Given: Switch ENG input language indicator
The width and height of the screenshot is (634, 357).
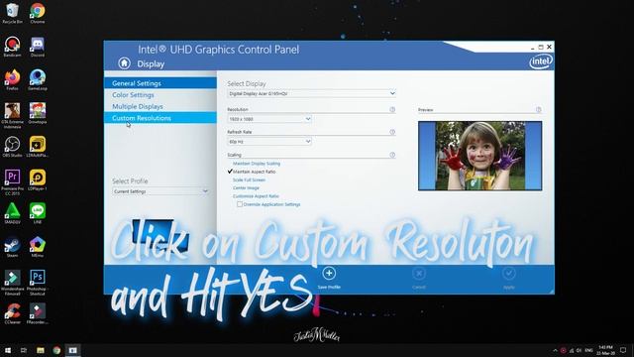Looking at the screenshot, I should click(x=588, y=350).
